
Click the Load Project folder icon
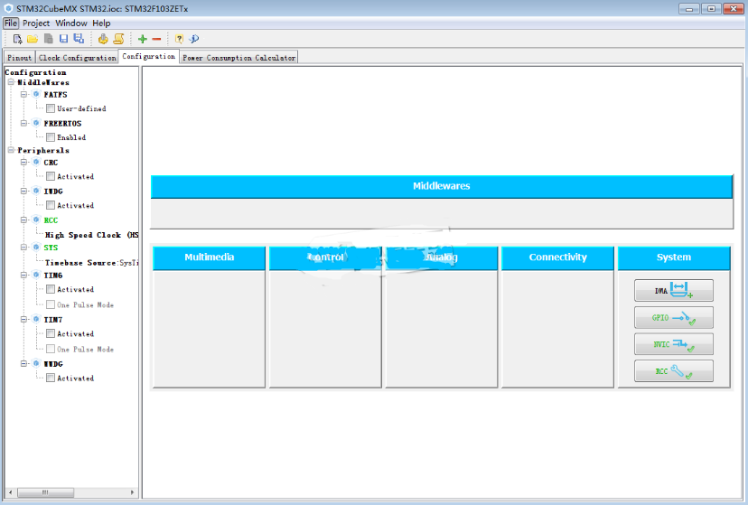(x=33, y=39)
